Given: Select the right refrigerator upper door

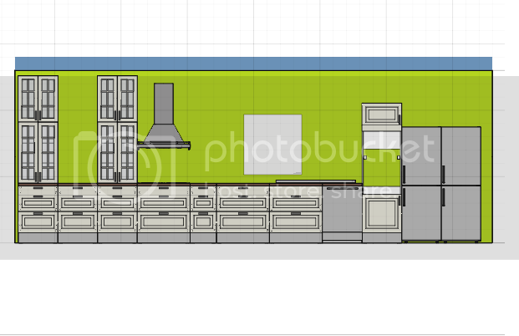Looking at the screenshot, I should coord(461,156).
